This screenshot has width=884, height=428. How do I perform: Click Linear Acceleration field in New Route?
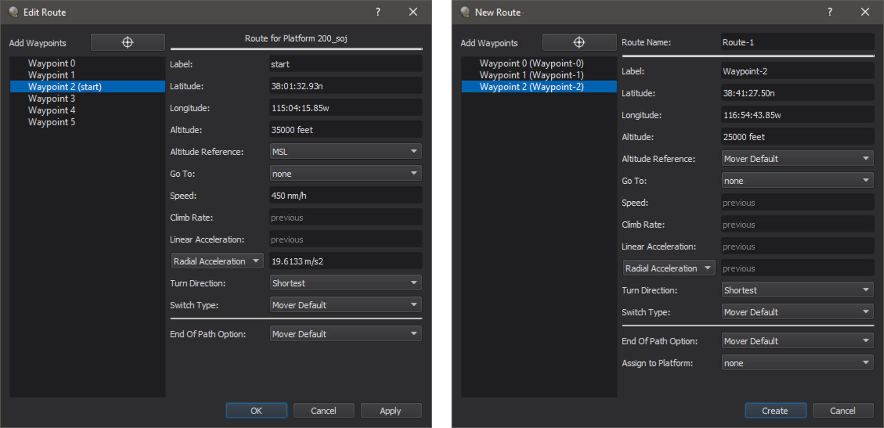click(797, 246)
